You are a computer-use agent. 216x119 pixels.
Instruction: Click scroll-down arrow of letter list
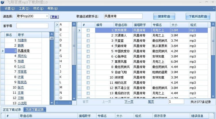[74, 99]
